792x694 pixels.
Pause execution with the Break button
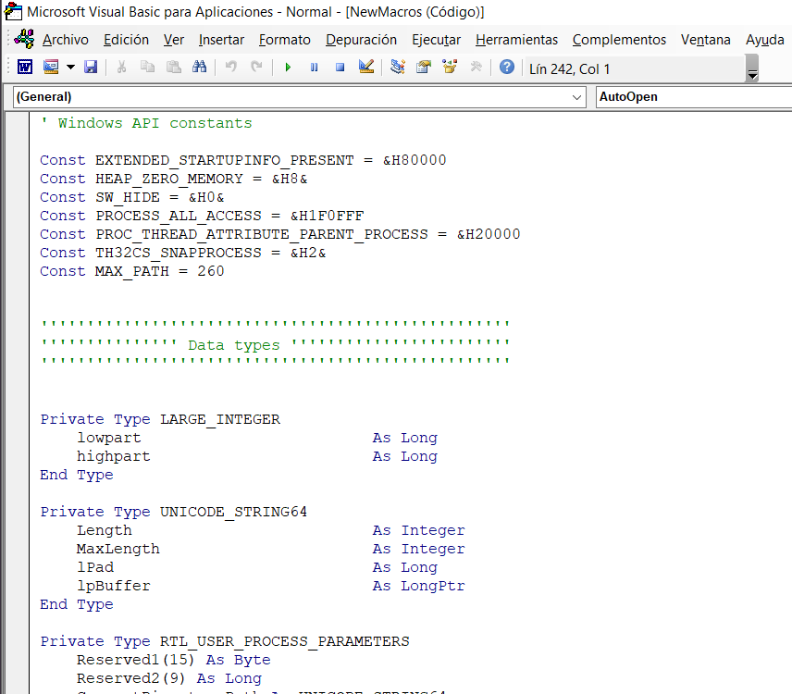pyautogui.click(x=314, y=68)
